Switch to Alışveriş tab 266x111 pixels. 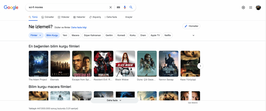point(95,17)
